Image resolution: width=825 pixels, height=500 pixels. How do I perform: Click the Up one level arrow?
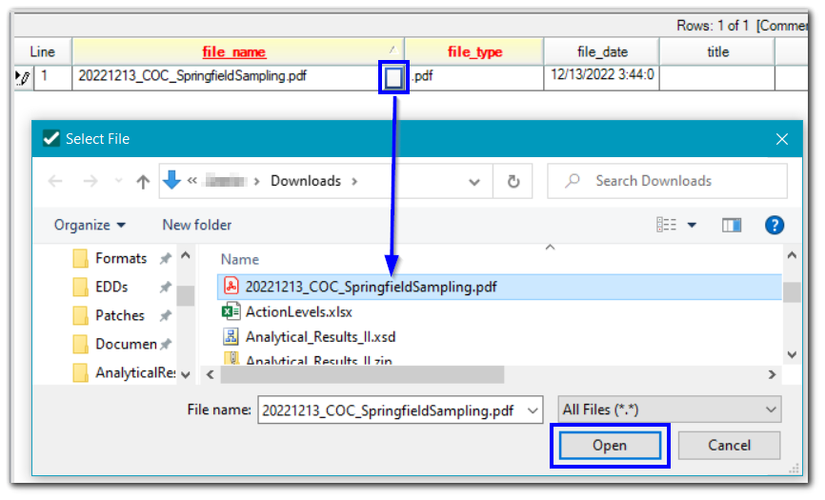click(143, 181)
